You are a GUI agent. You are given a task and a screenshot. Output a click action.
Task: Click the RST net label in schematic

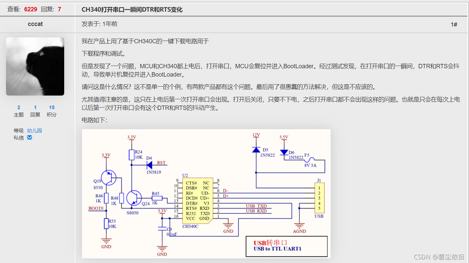pyautogui.click(x=161, y=163)
